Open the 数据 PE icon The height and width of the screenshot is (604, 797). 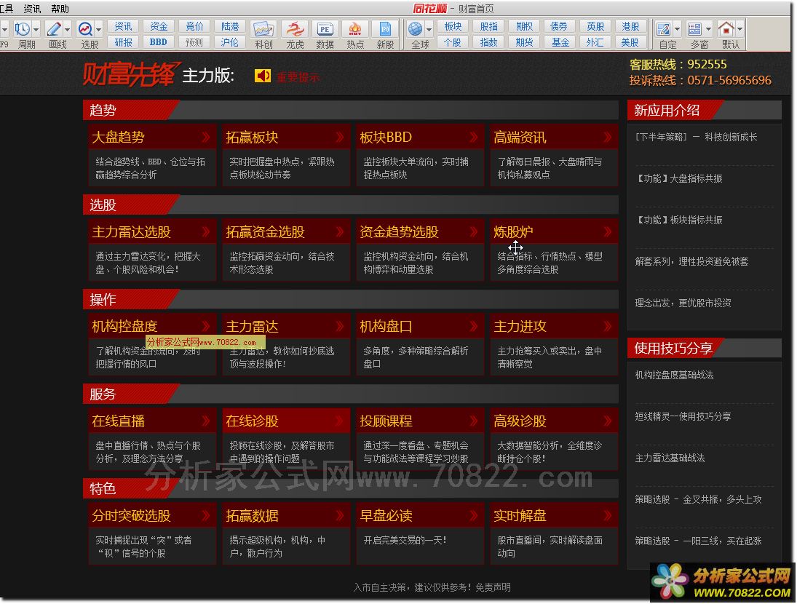[325, 29]
